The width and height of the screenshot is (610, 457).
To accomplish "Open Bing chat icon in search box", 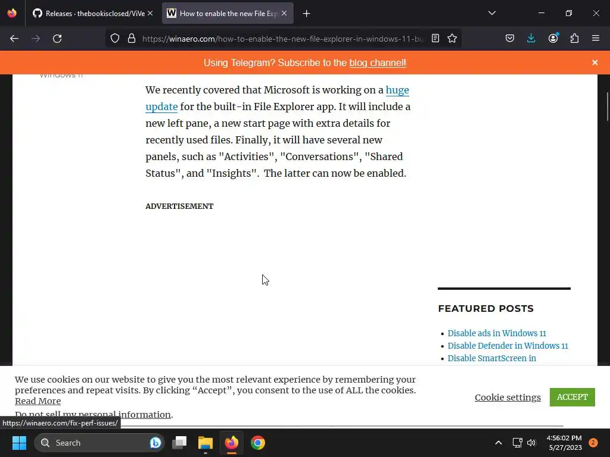I will pyautogui.click(x=155, y=443).
